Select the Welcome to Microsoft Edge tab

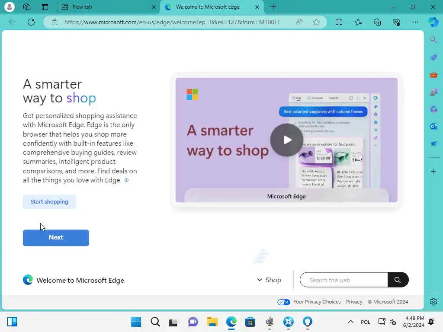(x=212, y=7)
